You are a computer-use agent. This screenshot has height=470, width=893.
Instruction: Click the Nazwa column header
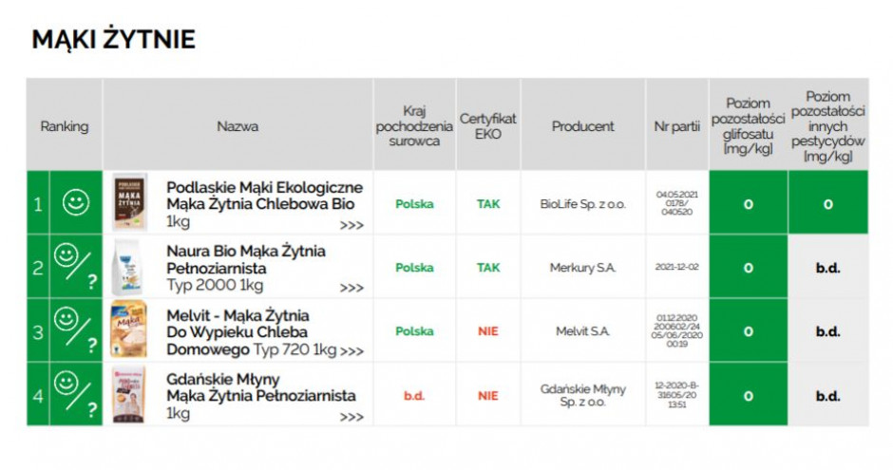coord(237,126)
